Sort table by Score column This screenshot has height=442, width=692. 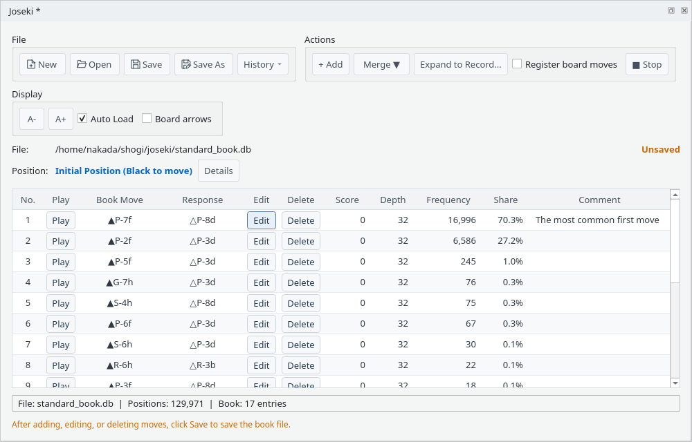point(347,200)
